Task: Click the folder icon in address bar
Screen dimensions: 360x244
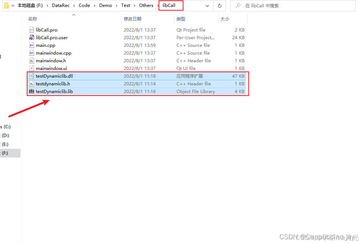Action: [7, 5]
